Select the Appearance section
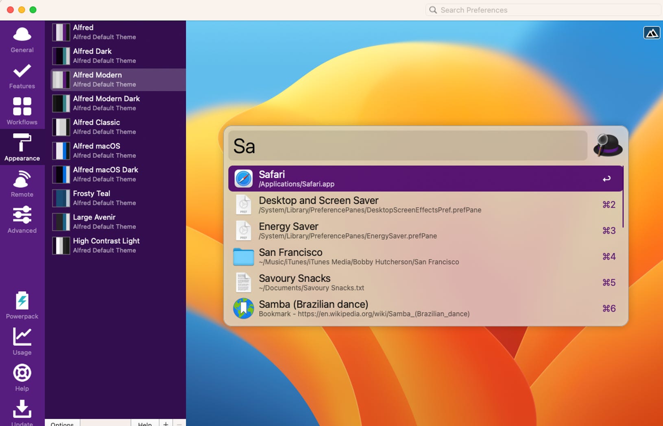Screen dimensions: 663x426 [22, 147]
